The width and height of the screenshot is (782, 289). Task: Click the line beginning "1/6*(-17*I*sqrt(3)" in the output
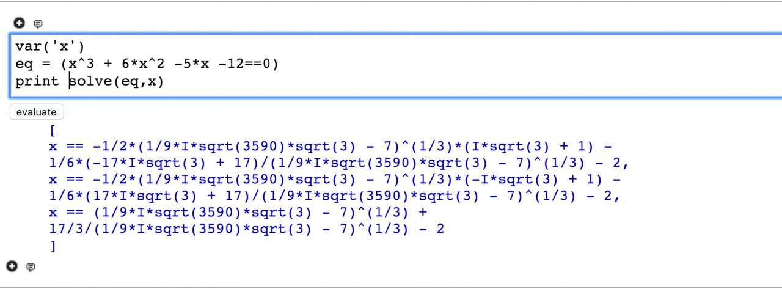pos(339,164)
